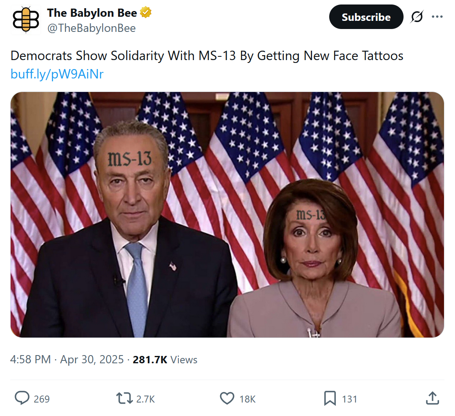Click the 269 replies count

tap(42, 399)
